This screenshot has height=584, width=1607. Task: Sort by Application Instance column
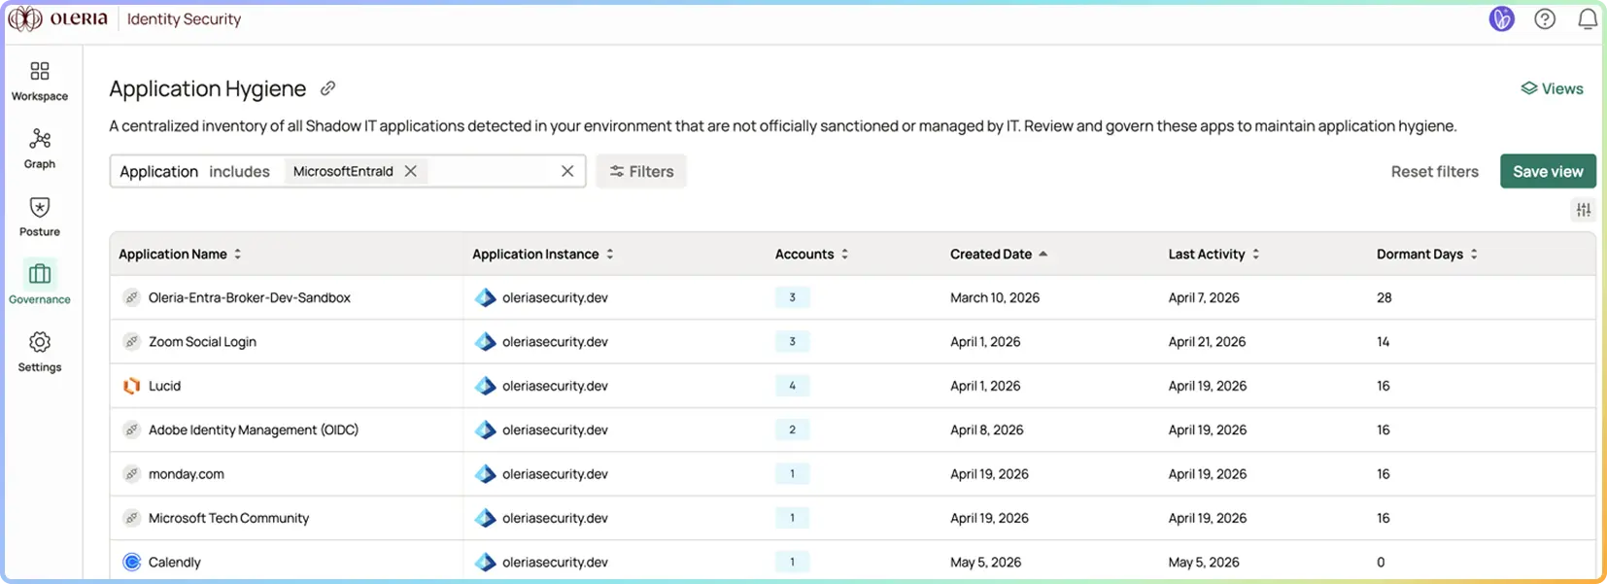[543, 254]
